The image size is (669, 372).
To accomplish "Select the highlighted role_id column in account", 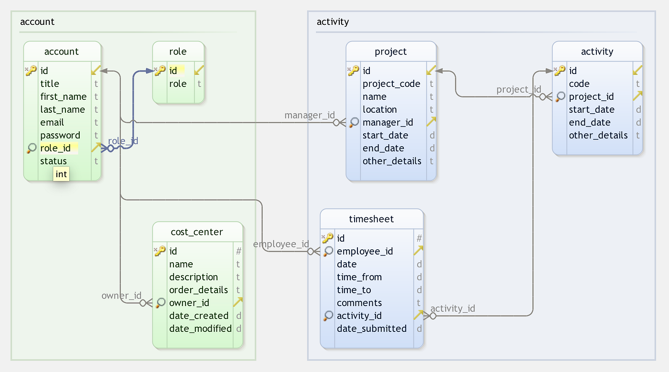I will (58, 148).
